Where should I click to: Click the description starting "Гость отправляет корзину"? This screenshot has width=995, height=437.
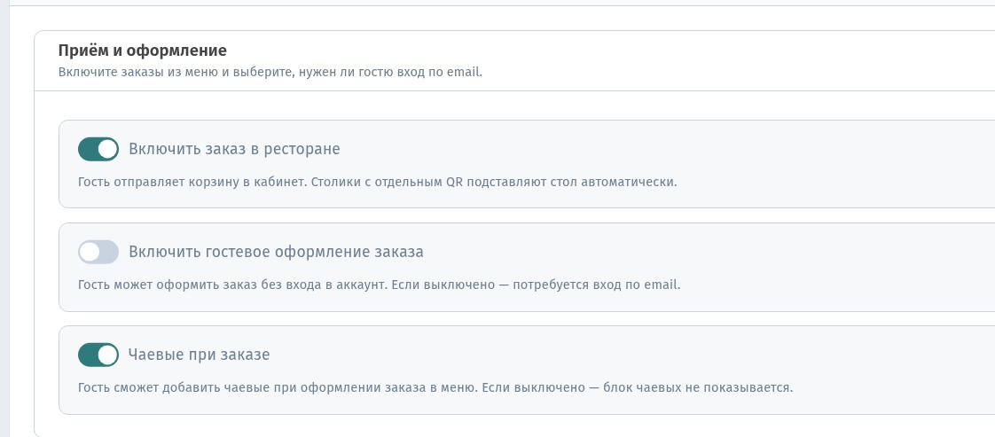click(x=378, y=182)
